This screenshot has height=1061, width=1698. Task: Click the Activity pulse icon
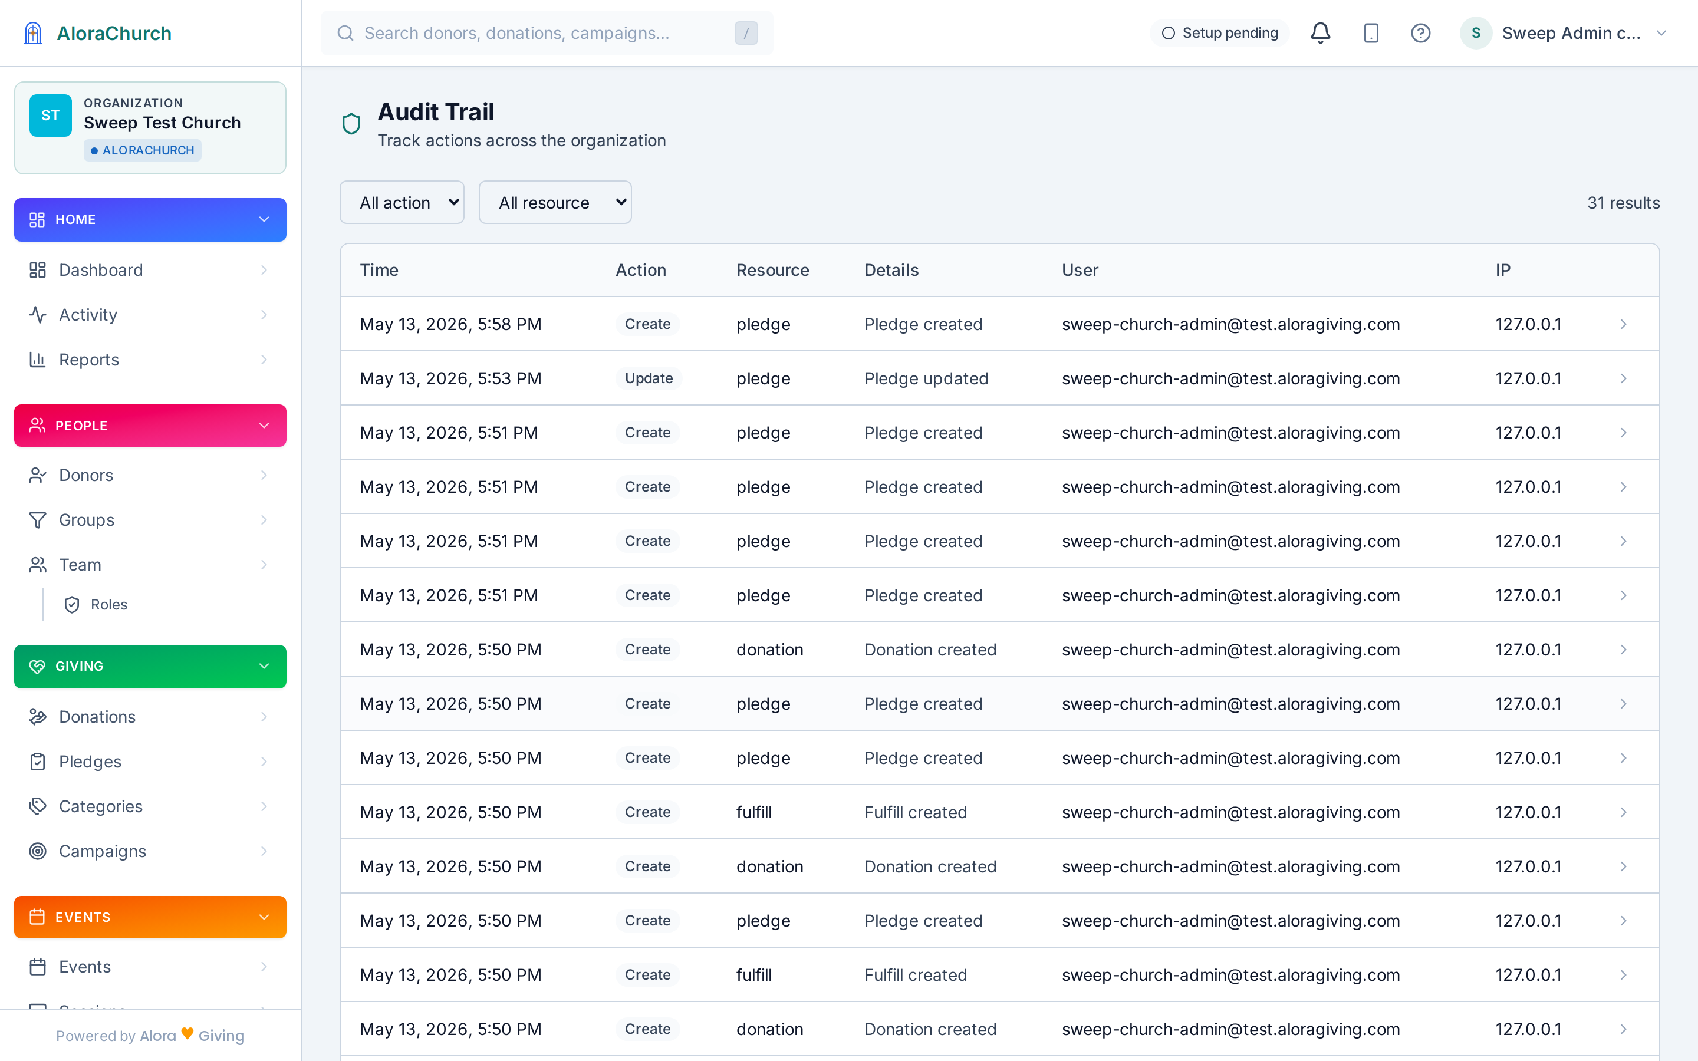point(37,315)
